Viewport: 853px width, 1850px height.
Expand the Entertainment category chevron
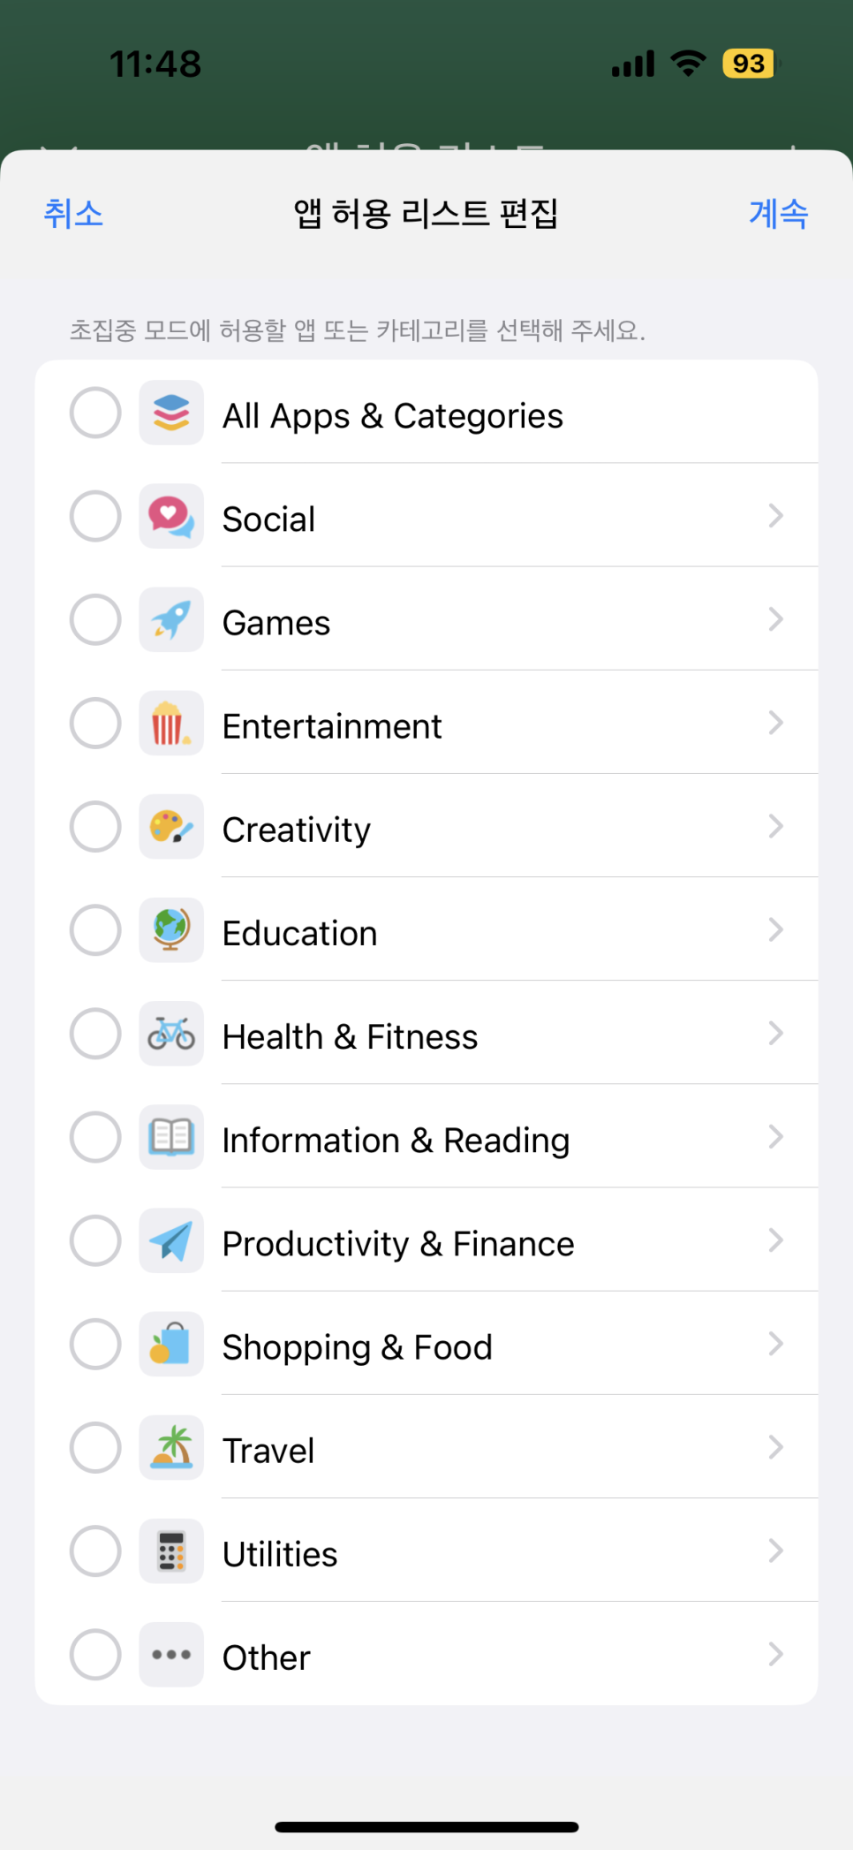(x=775, y=724)
